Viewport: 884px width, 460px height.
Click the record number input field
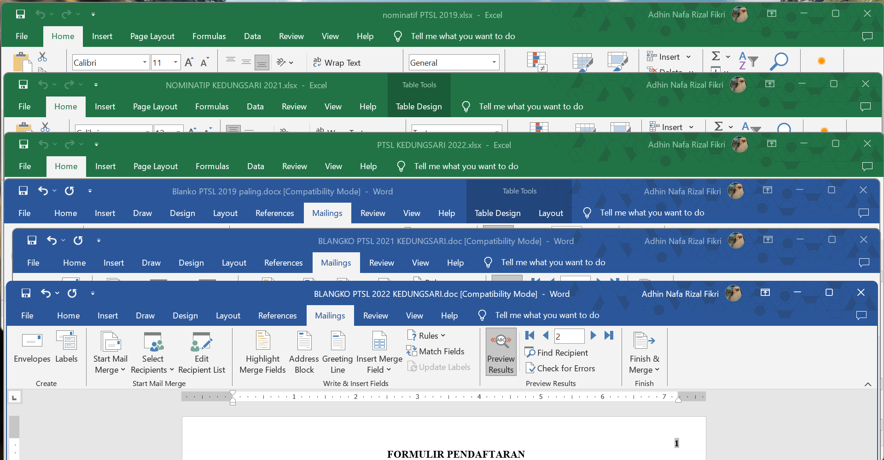(x=569, y=336)
